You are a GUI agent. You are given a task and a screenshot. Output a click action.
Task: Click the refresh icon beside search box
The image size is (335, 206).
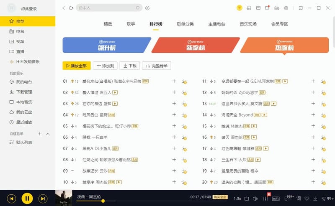click(71, 8)
